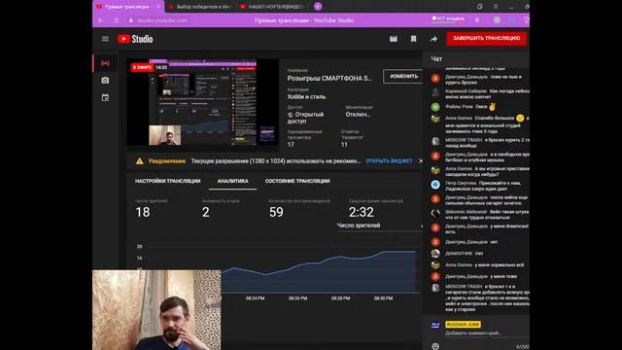End the stream with ЗАВЕРШИТЬ ТРАНСЛЯЦИЮ button

pyautogui.click(x=486, y=39)
